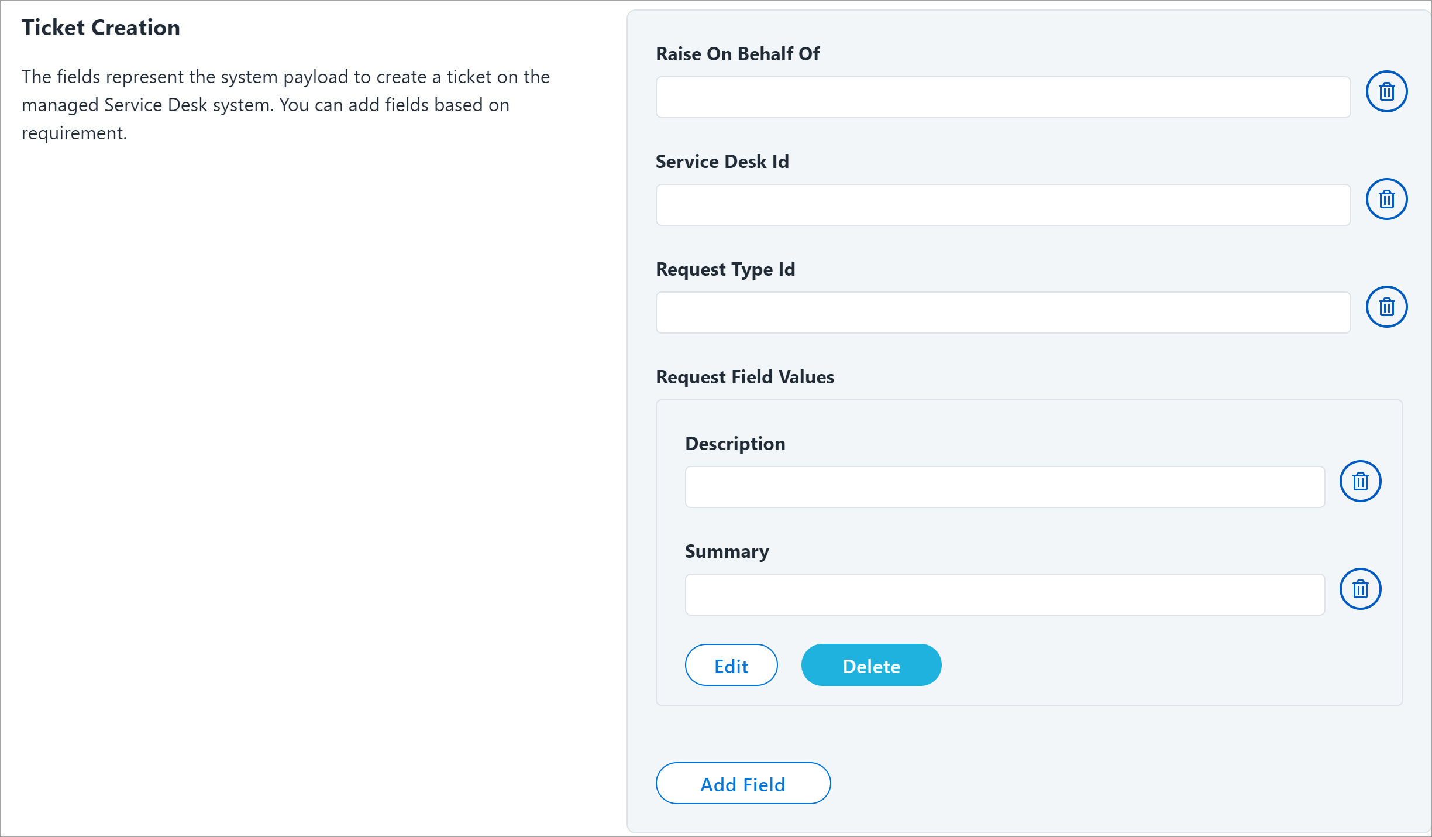Click the Summary label text
The width and height of the screenshot is (1432, 837).
pos(727,551)
